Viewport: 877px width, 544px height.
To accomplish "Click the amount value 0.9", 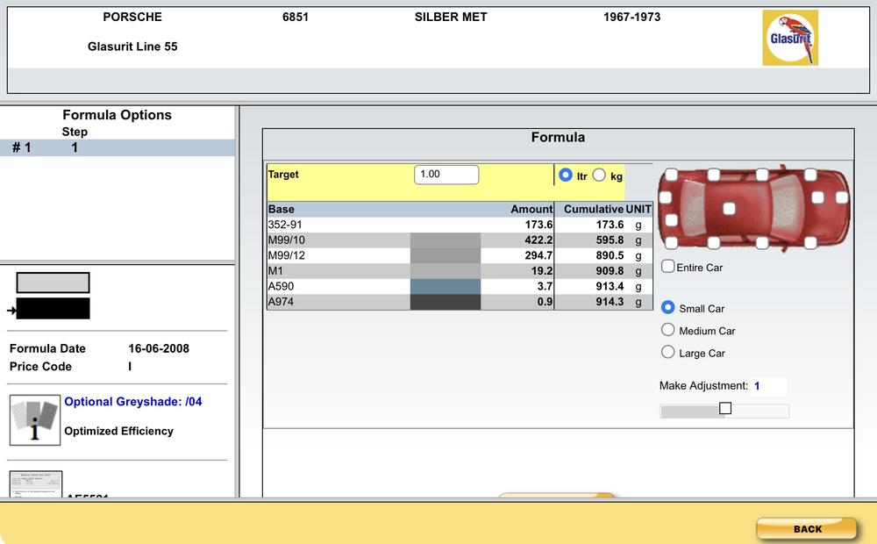I will (x=545, y=302).
